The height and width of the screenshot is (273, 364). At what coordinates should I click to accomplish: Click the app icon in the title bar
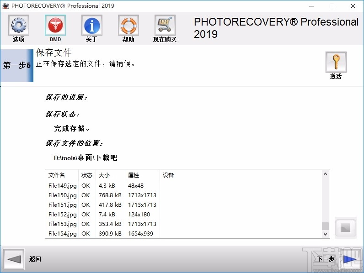(5, 6)
